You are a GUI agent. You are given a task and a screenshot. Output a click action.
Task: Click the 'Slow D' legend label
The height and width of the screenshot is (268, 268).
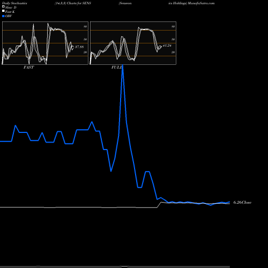tap(11, 8)
